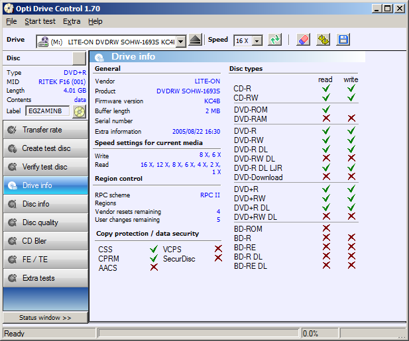Viewport: 409px width, 341px height.
Task: Open the Extra tests panel
Action: coord(46,277)
